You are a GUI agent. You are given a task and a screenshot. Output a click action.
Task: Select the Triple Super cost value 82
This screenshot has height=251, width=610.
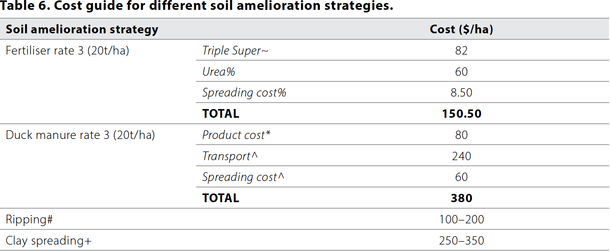tap(461, 51)
